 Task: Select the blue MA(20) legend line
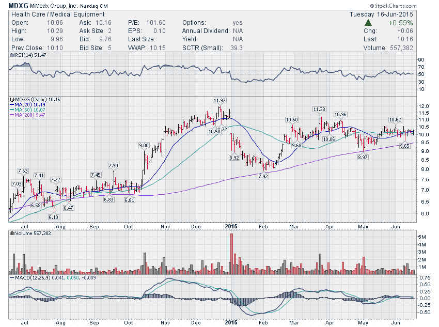(12, 105)
